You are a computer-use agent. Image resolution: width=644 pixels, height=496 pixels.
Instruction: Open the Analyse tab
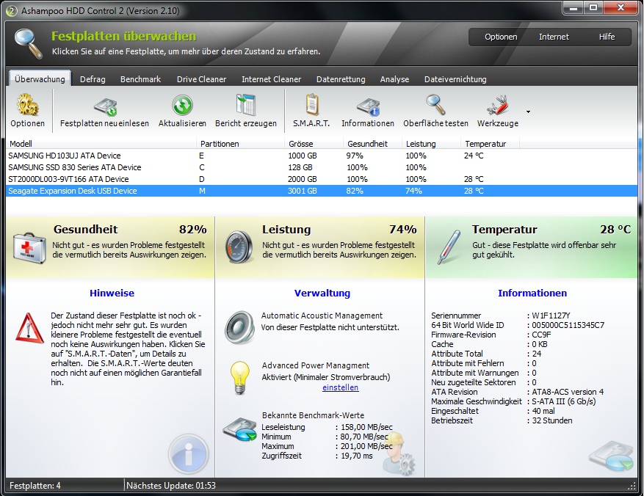[394, 79]
